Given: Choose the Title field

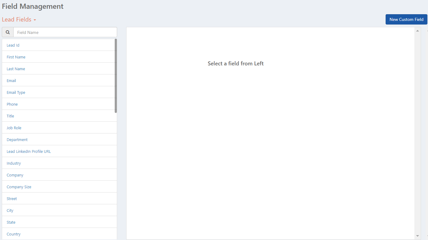Looking at the screenshot, I should pos(59,116).
